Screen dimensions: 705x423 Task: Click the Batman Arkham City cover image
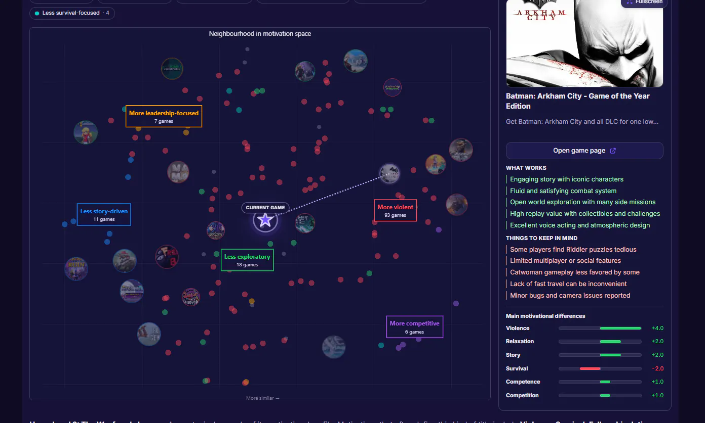(584, 43)
